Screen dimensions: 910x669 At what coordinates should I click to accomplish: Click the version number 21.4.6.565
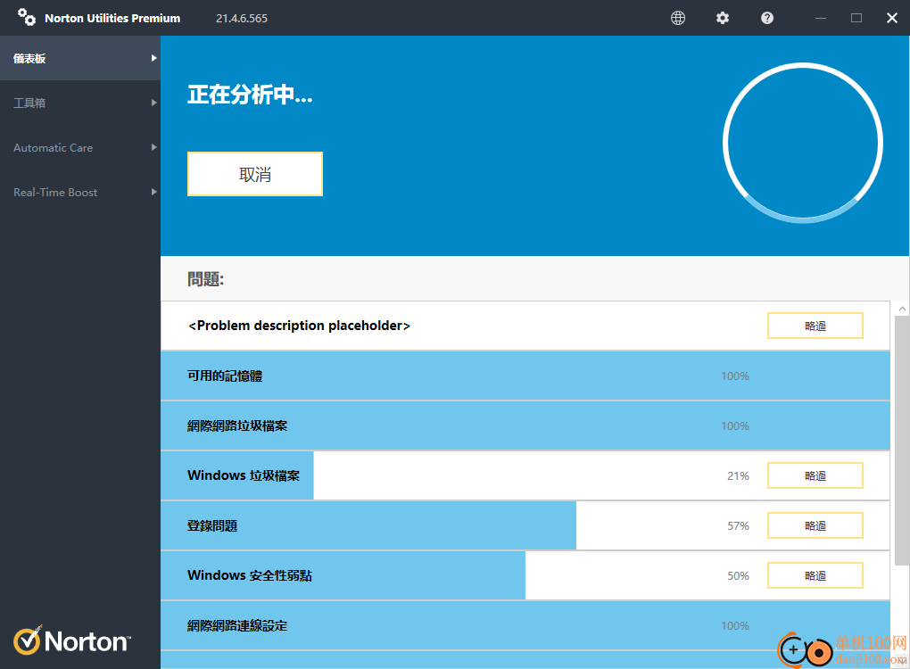(x=242, y=18)
